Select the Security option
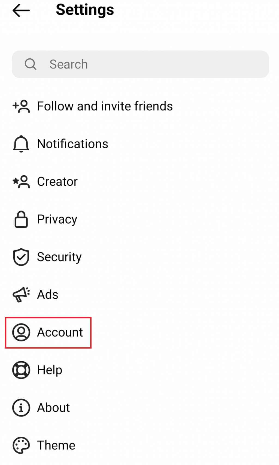 coord(59,257)
